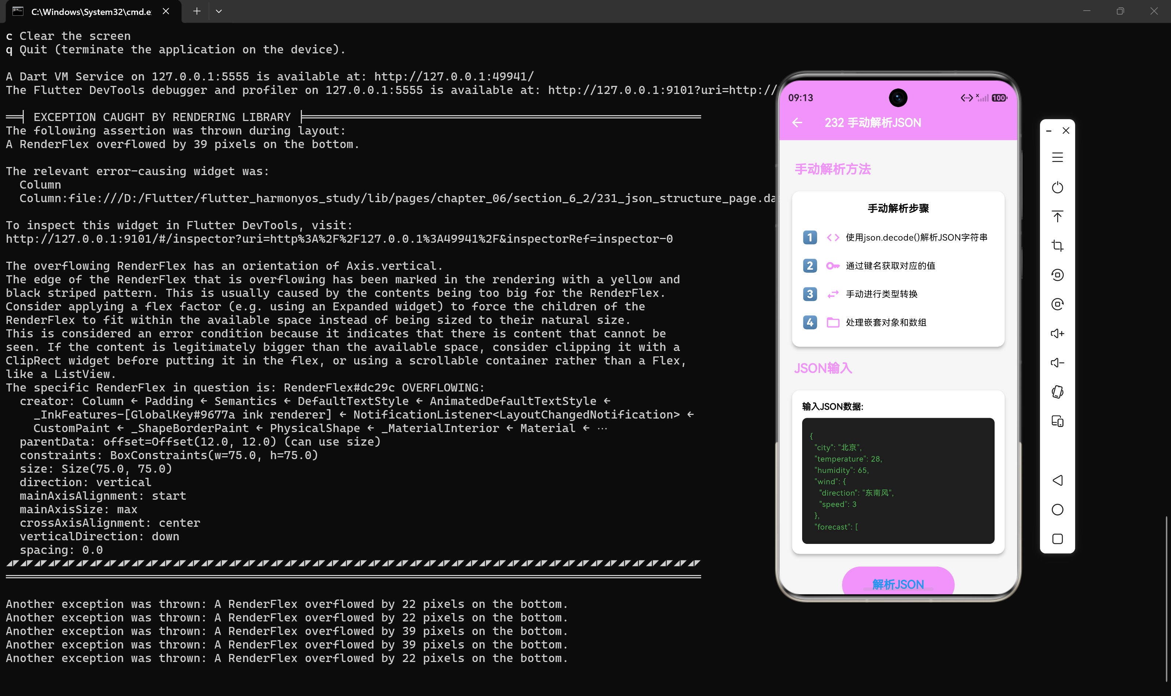Click the rotate device icon in the emulator toolbar
The width and height of the screenshot is (1171, 696).
(1057, 391)
